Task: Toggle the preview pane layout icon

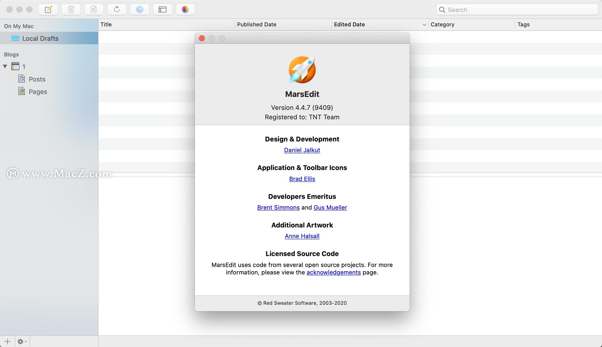Action: tap(162, 9)
